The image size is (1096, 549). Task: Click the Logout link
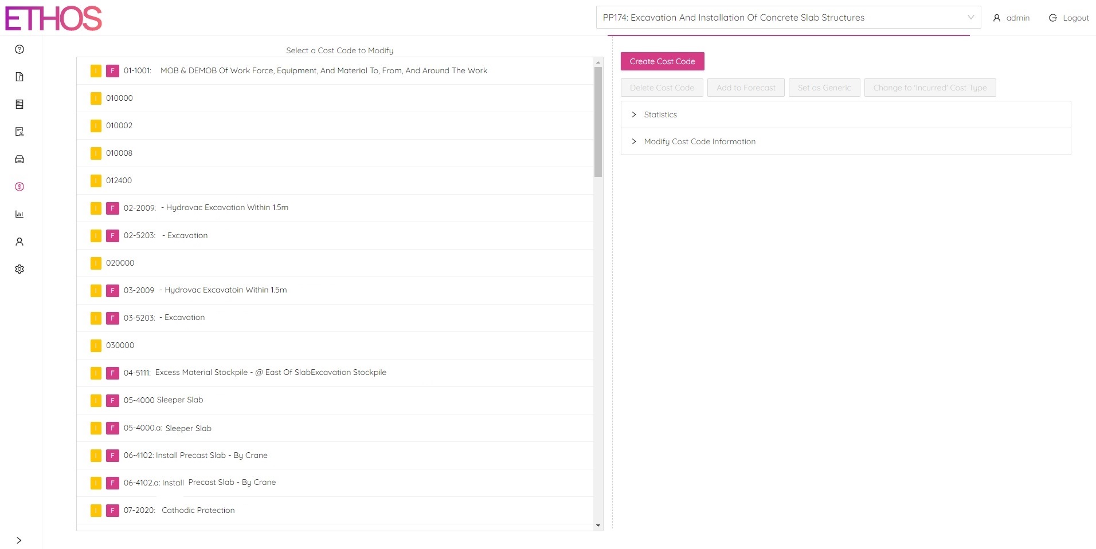pyautogui.click(x=1069, y=18)
